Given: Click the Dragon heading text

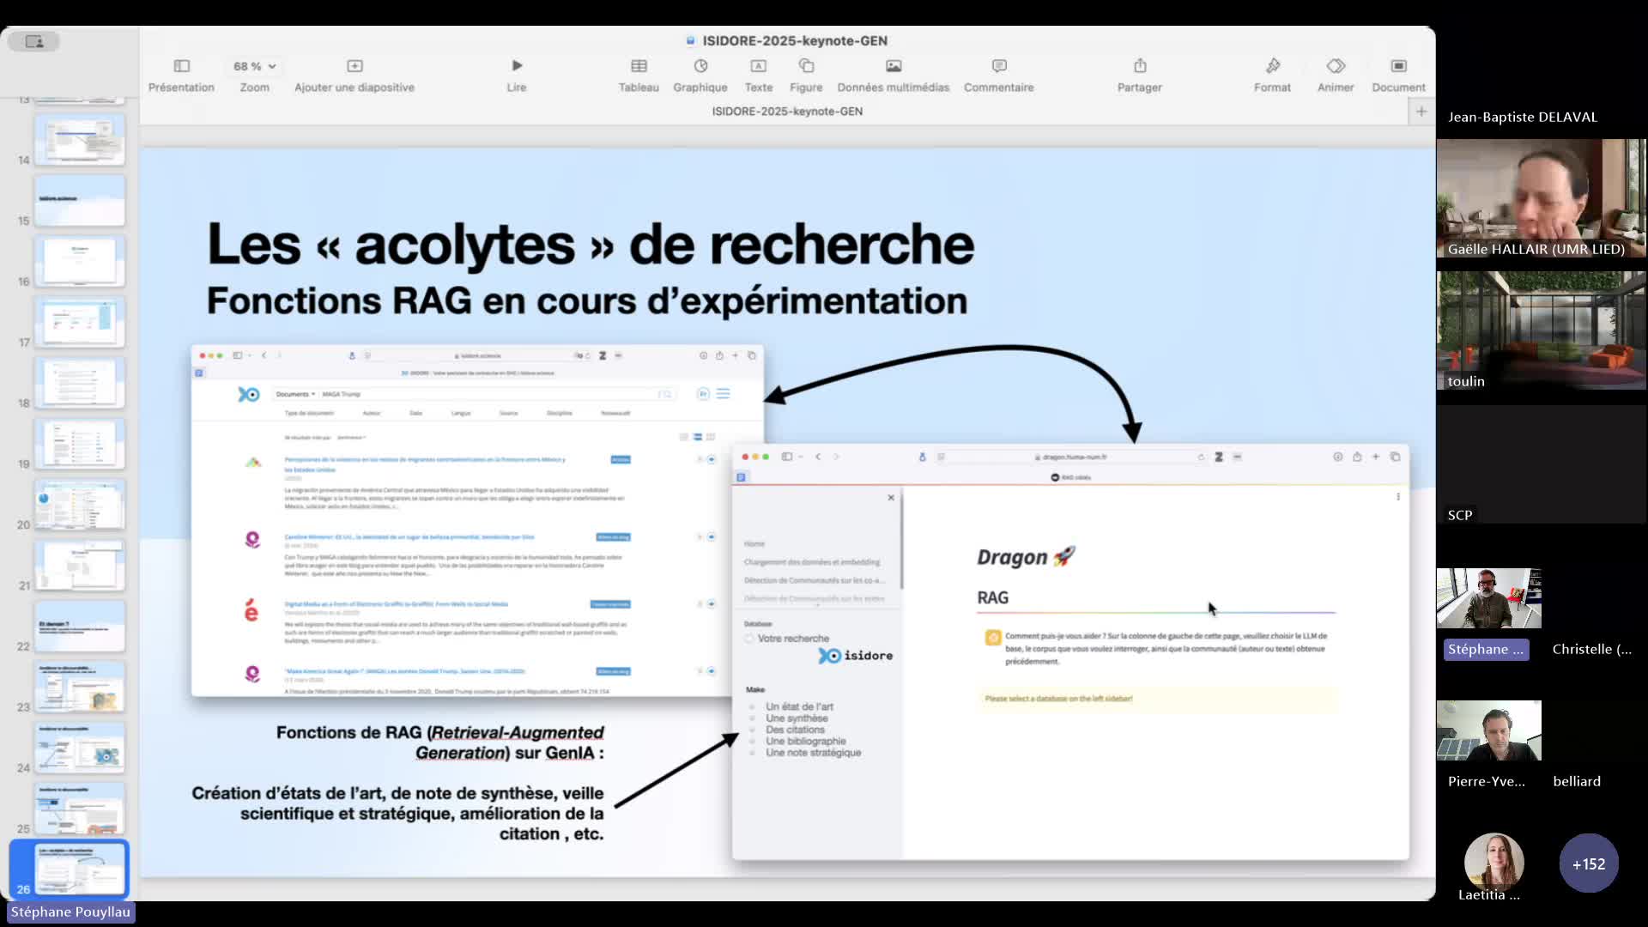Looking at the screenshot, I should tap(1026, 557).
